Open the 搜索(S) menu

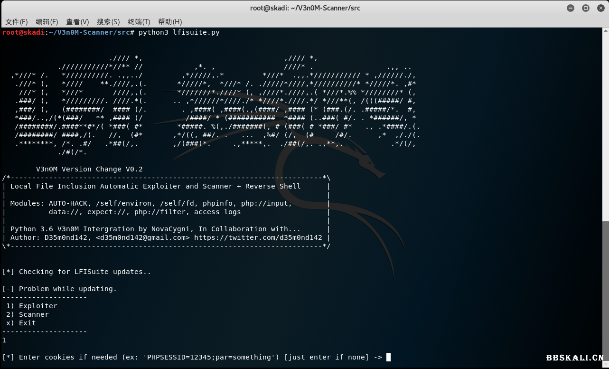(108, 21)
